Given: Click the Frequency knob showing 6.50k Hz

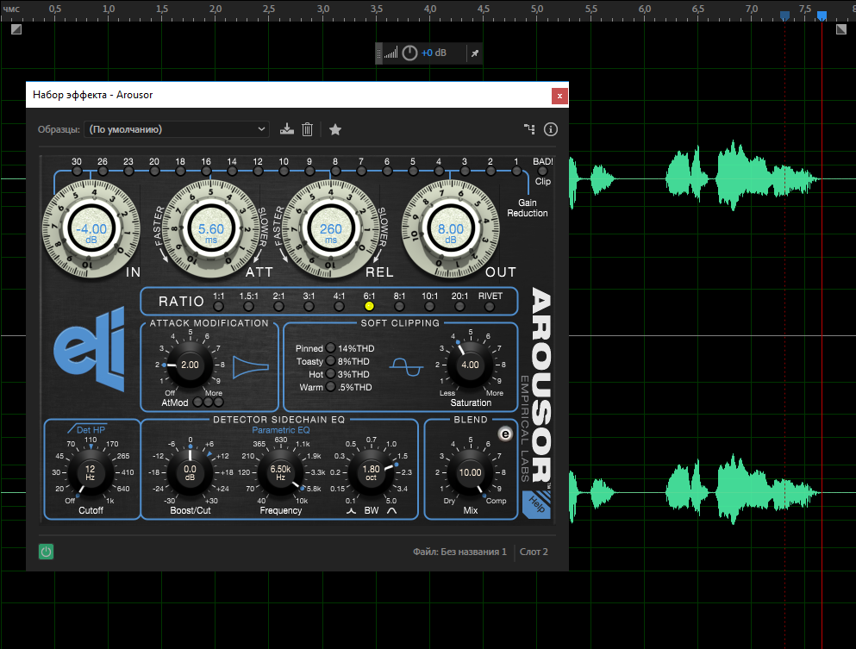Looking at the screenshot, I should tap(281, 472).
